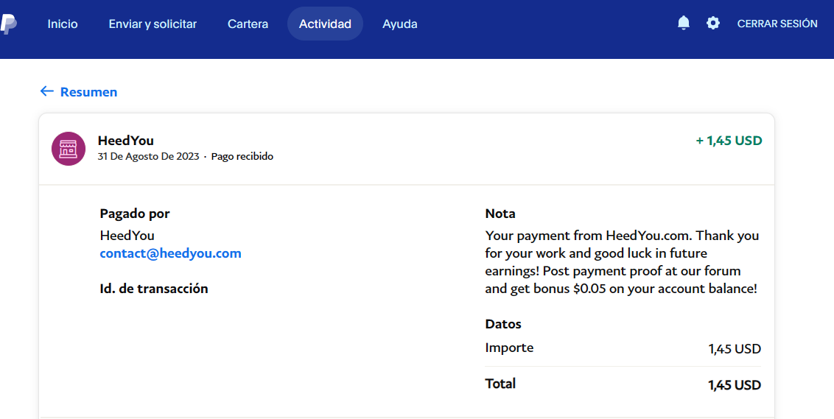Select the Actividad tab
Screen dimensions: 834x419
(325, 24)
